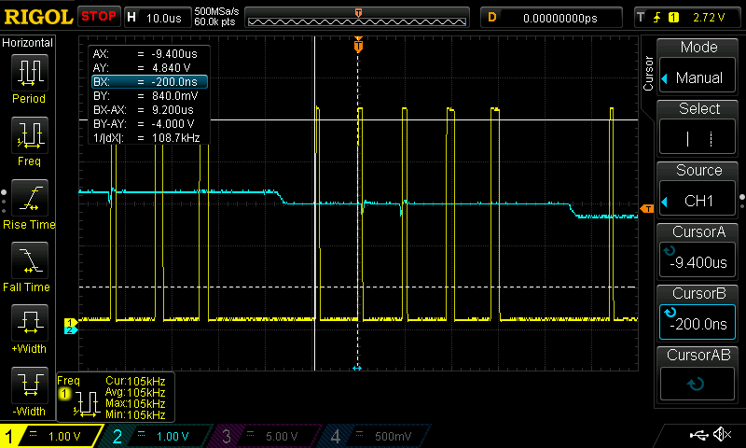This screenshot has height=448, width=746.
Task: Click the muted speaker sound icon
Action: pyautogui.click(x=722, y=434)
